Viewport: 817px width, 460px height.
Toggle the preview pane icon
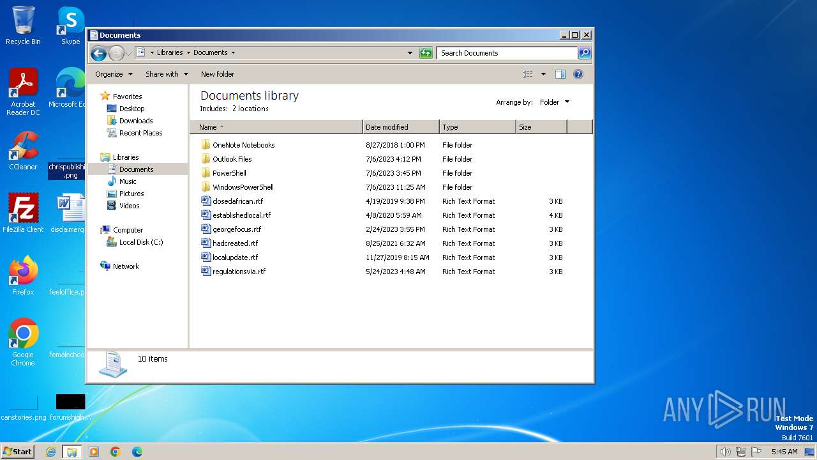coord(560,74)
